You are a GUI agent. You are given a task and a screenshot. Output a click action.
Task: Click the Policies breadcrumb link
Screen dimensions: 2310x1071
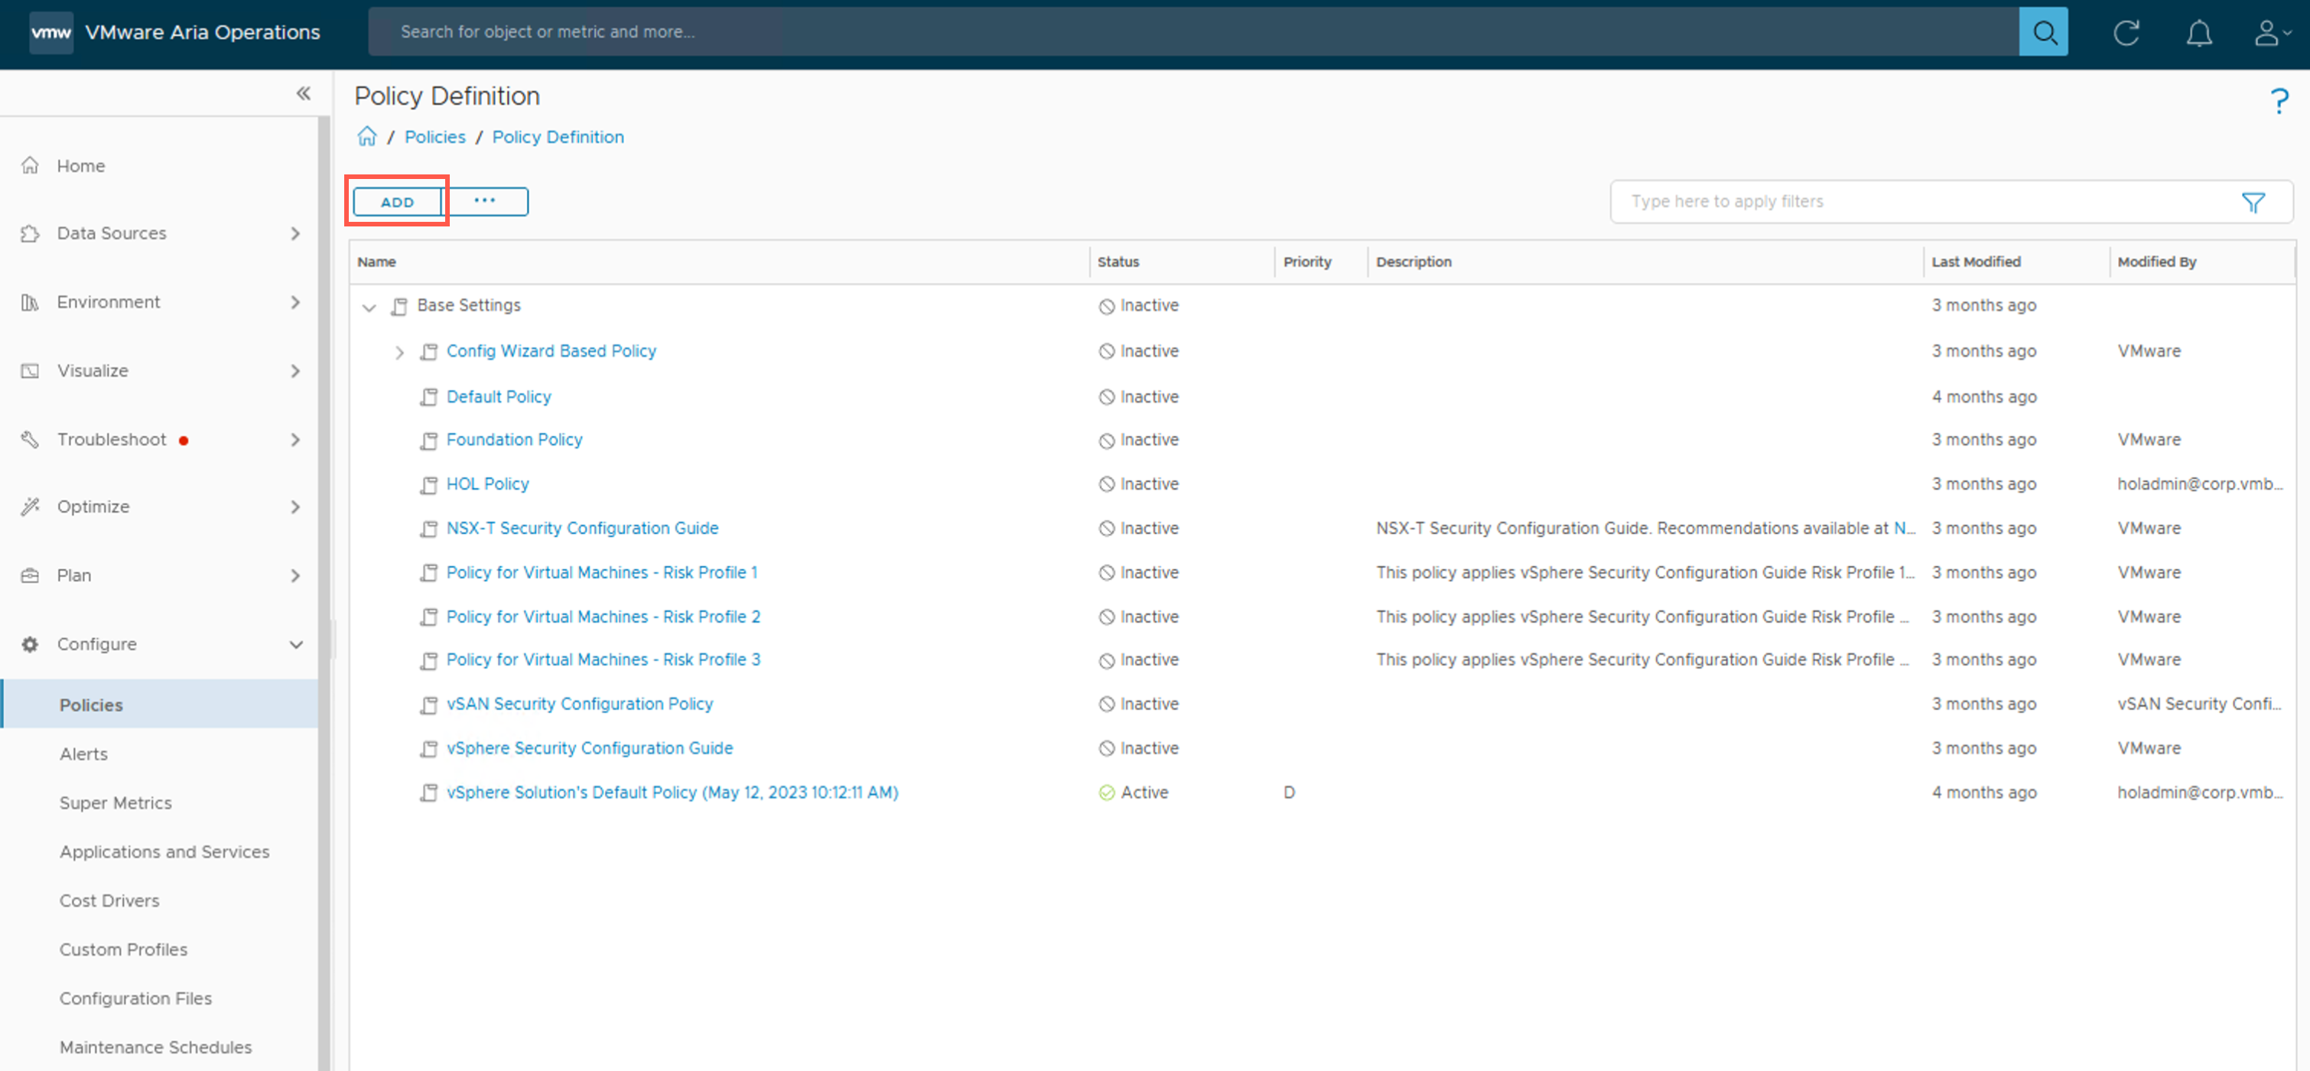coord(435,137)
